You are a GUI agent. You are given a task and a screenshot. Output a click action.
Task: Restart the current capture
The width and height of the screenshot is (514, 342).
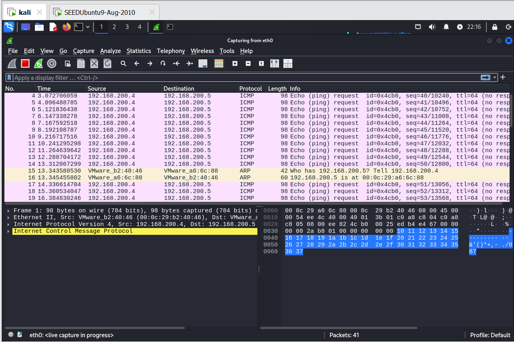38,63
